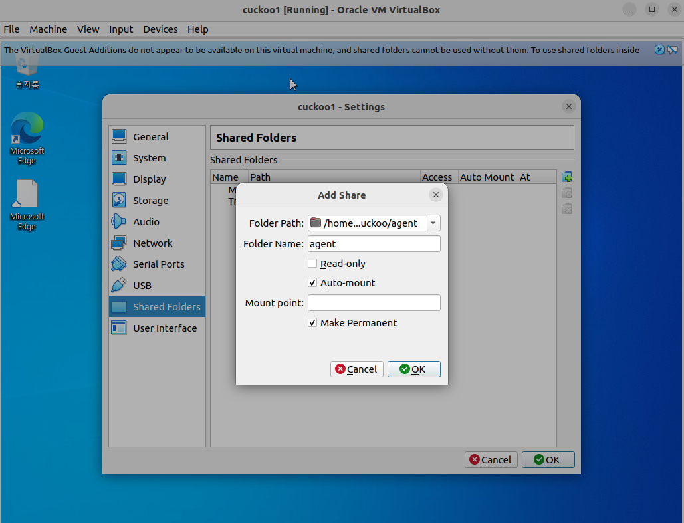The height and width of the screenshot is (523, 684).
Task: Click the Access column header
Action: pyautogui.click(x=439, y=177)
